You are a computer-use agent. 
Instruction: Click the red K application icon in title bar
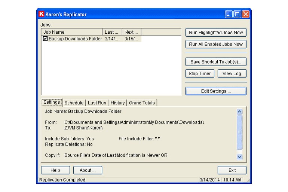[x=41, y=14]
